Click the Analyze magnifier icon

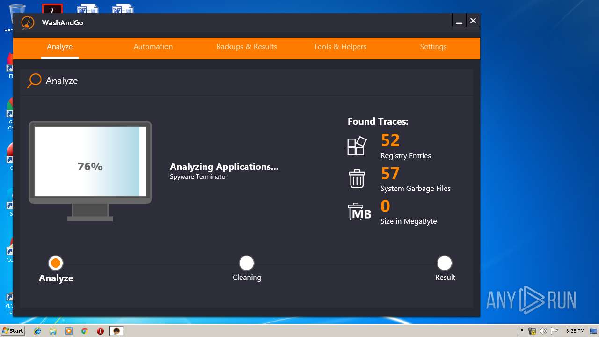tap(34, 81)
